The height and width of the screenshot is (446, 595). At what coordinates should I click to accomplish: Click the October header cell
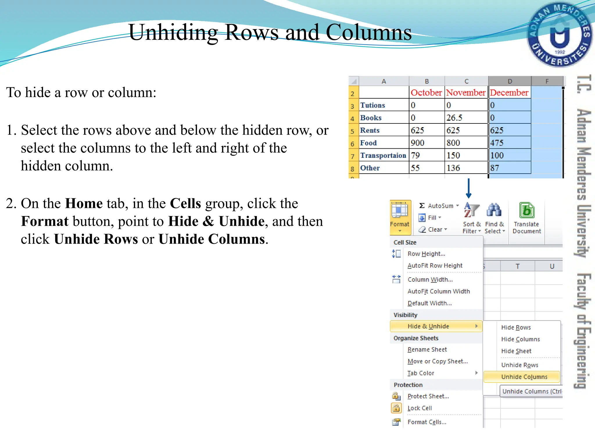coord(426,92)
